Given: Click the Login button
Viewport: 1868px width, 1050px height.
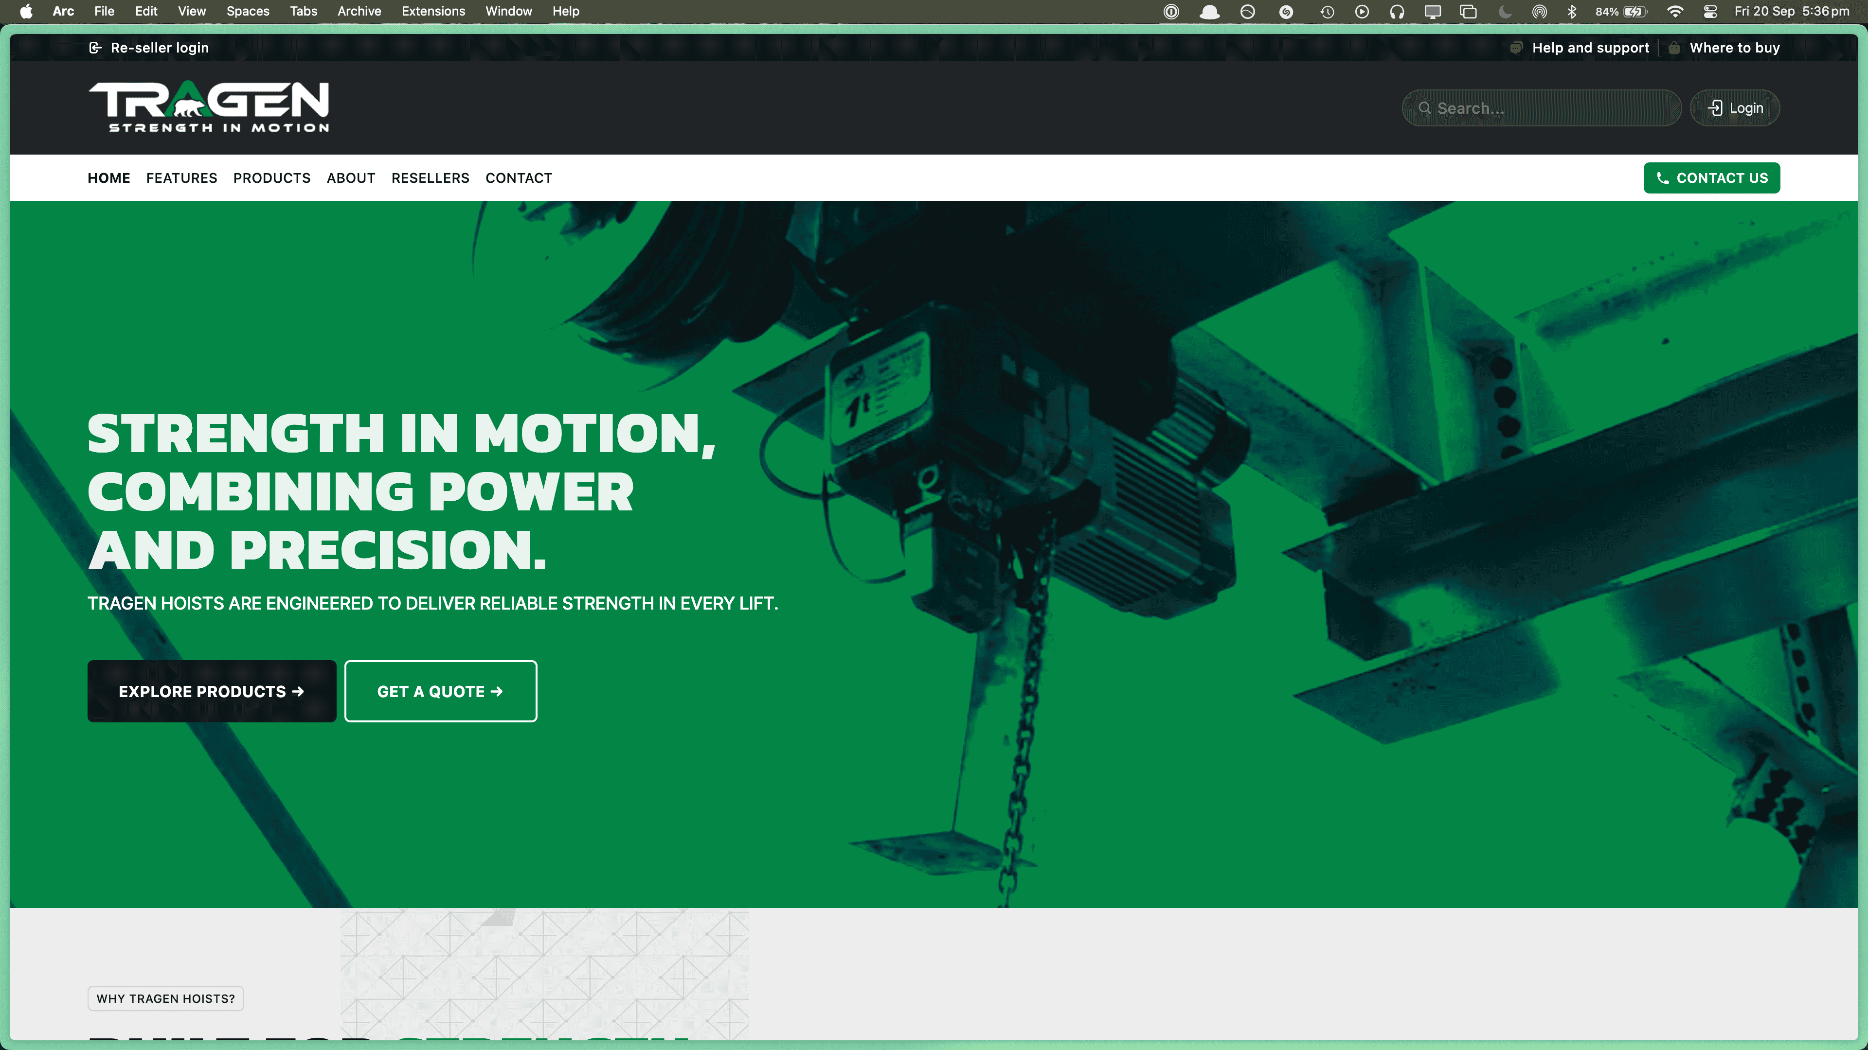Looking at the screenshot, I should (1735, 108).
